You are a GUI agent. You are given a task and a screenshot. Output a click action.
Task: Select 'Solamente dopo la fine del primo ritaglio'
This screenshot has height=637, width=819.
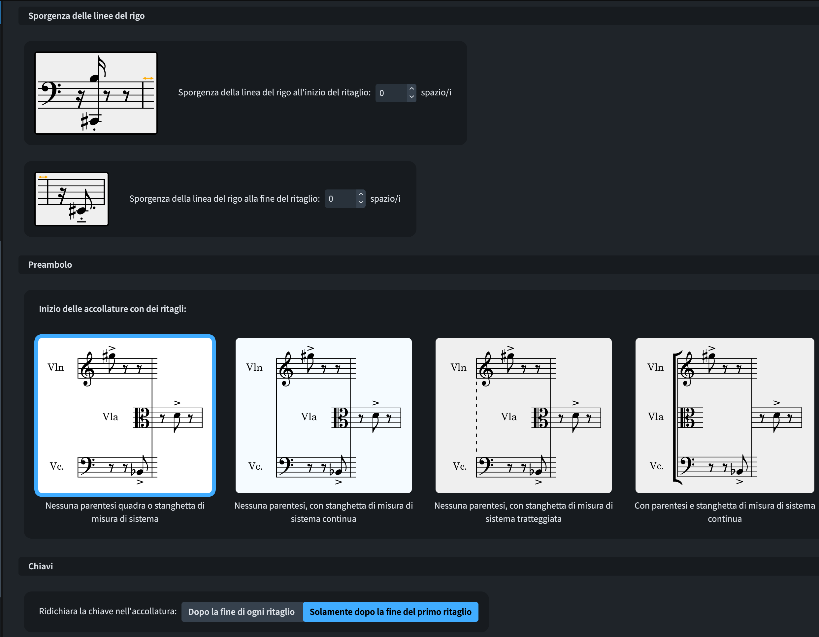(390, 612)
